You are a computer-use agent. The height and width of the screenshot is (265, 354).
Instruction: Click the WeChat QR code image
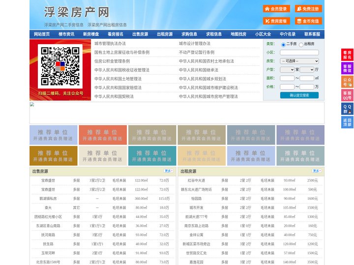[60, 66]
